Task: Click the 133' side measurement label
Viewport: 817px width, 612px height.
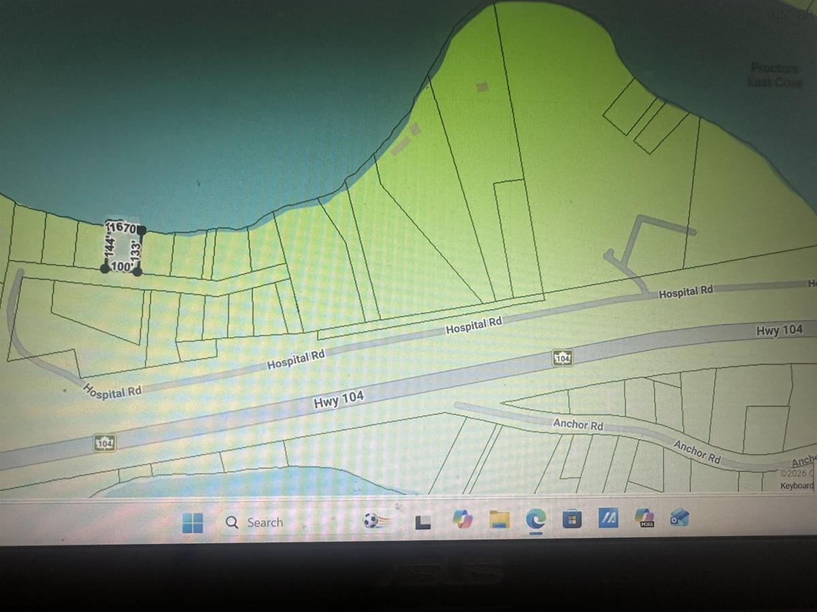Action: [136, 250]
